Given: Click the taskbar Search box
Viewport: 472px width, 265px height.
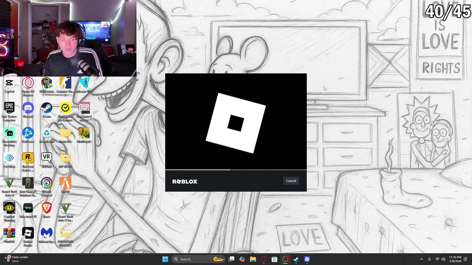Looking at the screenshot, I should click(x=198, y=259).
